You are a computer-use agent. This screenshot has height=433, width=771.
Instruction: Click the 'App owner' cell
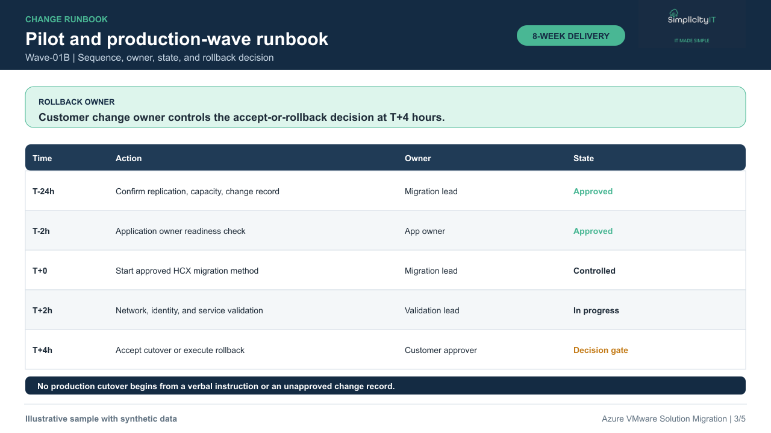point(425,231)
